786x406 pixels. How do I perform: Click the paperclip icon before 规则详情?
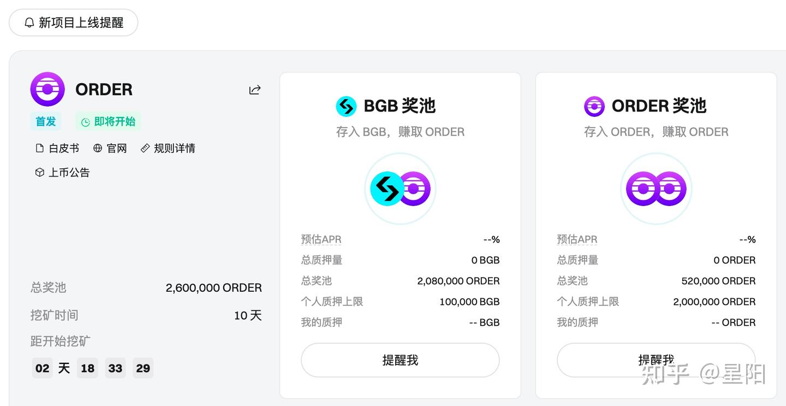145,148
